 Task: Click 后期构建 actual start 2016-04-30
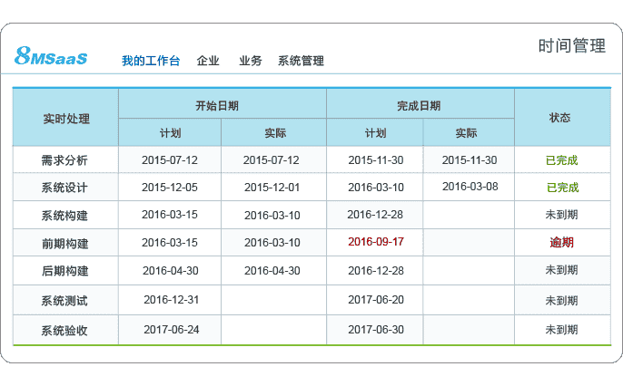(272, 271)
